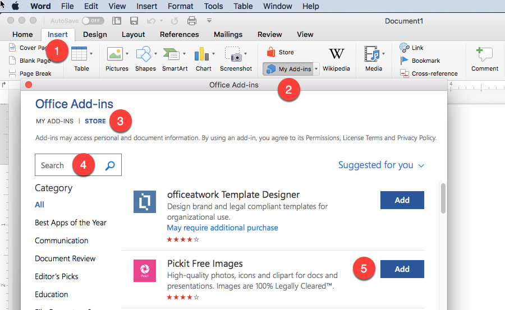Switch to the View ribbon tab
The image size is (505, 310).
(x=305, y=34)
